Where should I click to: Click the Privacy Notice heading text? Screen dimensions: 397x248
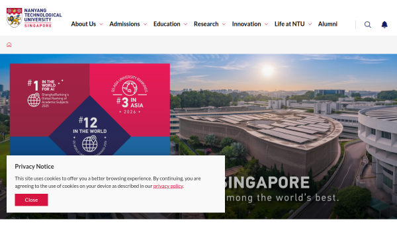coord(34,167)
